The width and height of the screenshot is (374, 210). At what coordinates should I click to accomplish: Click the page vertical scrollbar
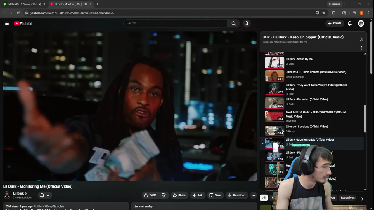[x=372, y=47]
